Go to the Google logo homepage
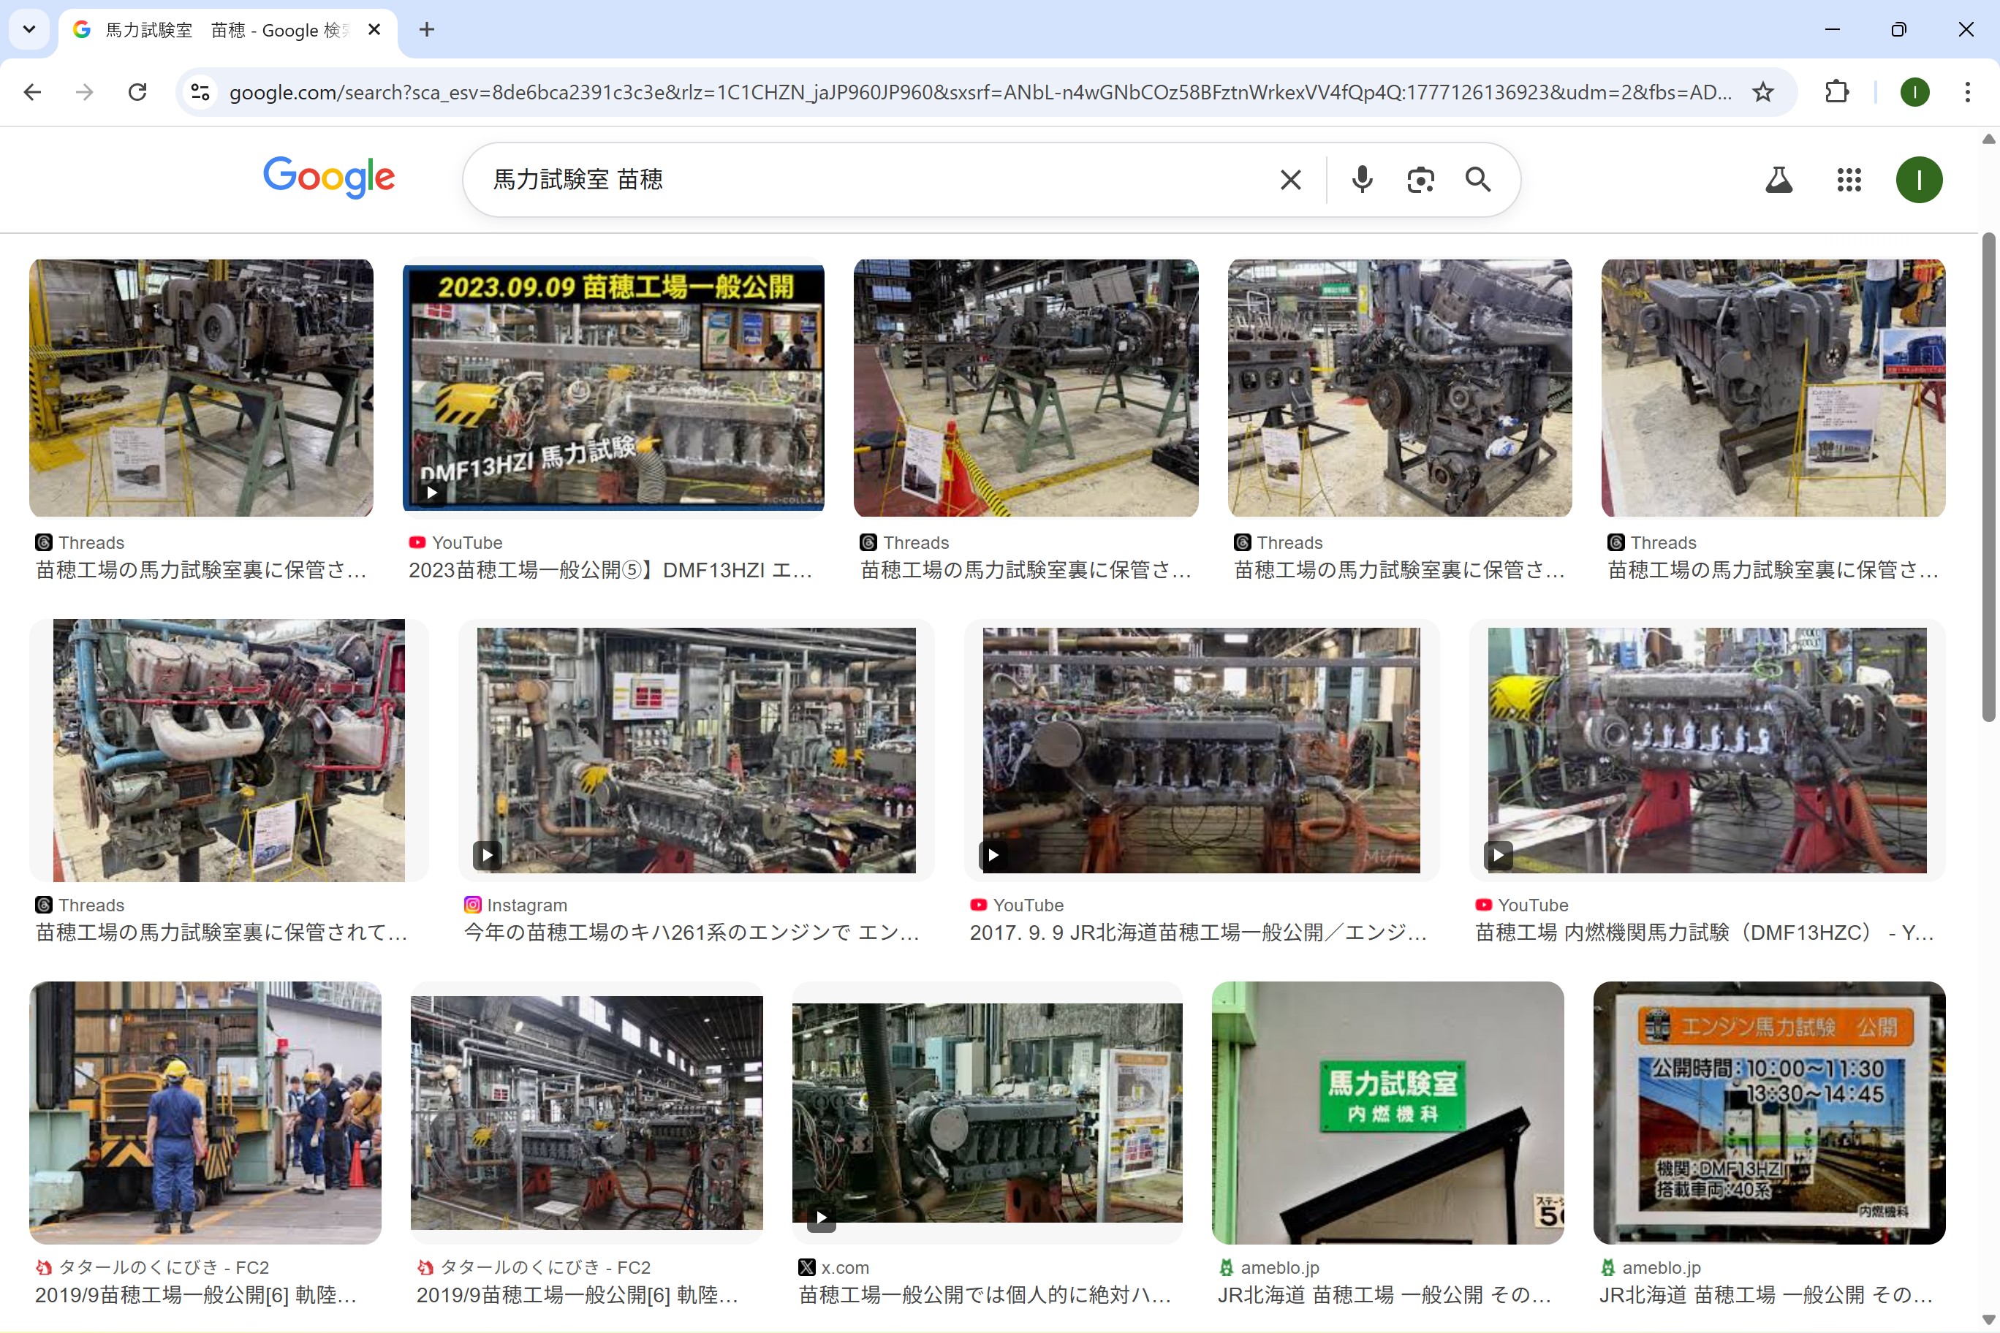Screen dimensions: 2000x1333 [328, 177]
